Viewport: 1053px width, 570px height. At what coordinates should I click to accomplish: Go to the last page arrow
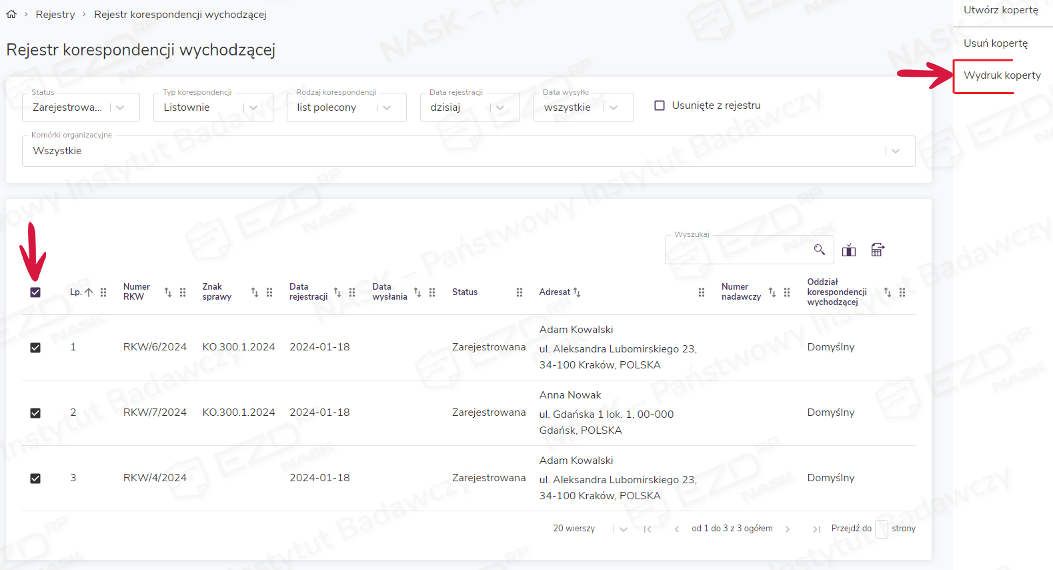(816, 529)
